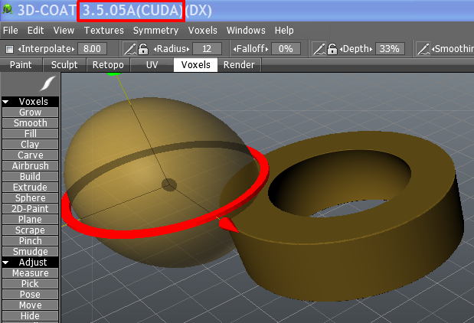This screenshot has width=474, height=323.
Task: Switch to the Retopo room tab
Action: (108, 65)
